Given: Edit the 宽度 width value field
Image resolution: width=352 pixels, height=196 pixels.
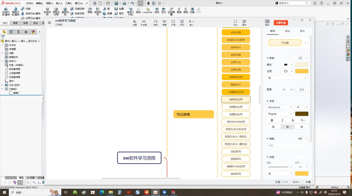Looking at the screenshot, I should coord(287,90).
